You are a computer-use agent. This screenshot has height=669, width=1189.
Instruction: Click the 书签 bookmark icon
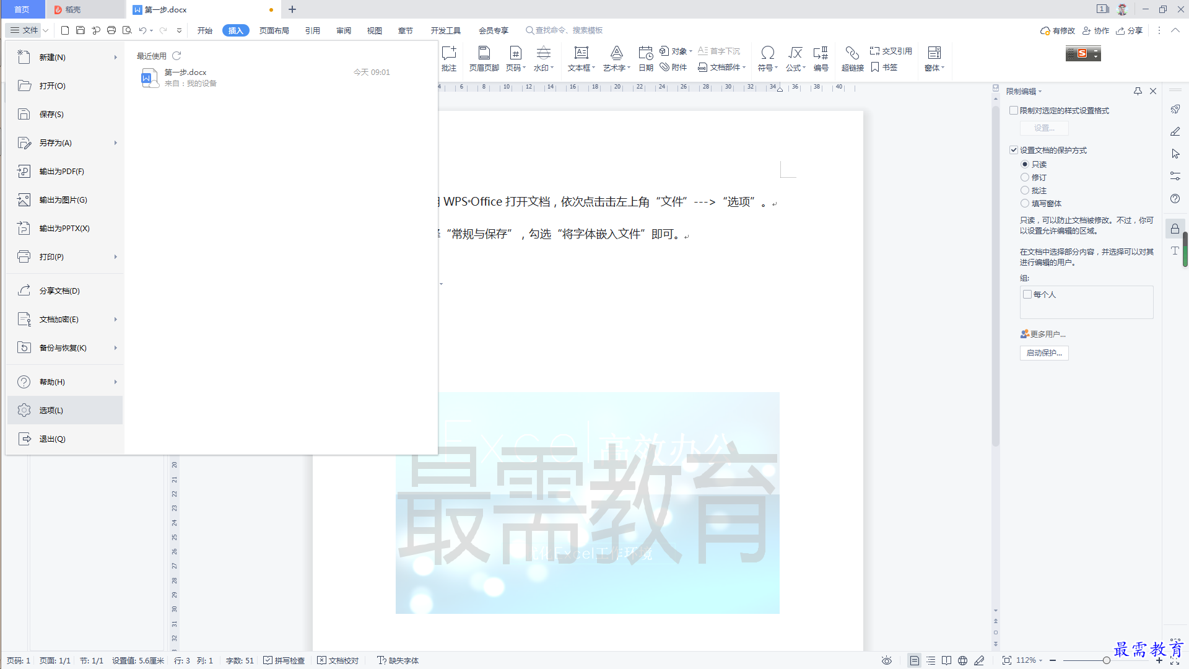pos(884,67)
